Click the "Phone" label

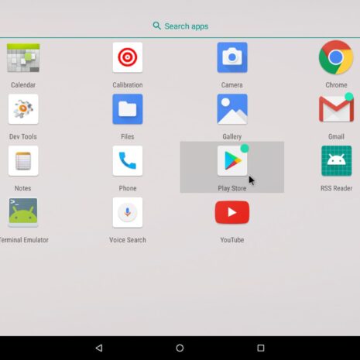point(128,188)
